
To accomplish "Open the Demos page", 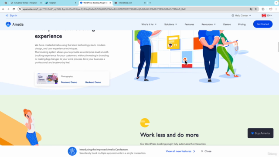I will click(227, 24).
